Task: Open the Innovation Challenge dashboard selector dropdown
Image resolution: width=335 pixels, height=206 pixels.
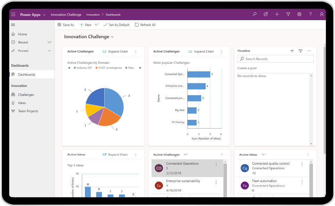Action: 112,37
